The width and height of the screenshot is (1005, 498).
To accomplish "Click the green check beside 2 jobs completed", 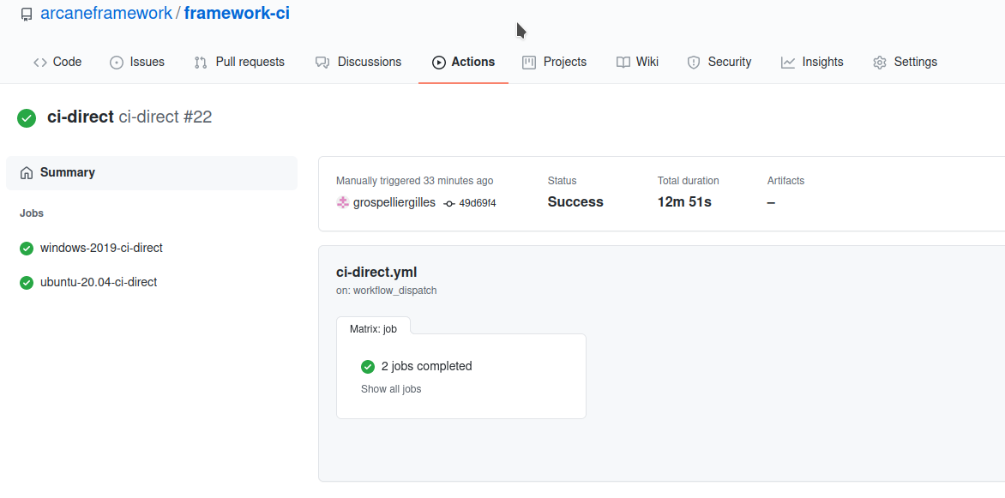I will pos(367,367).
